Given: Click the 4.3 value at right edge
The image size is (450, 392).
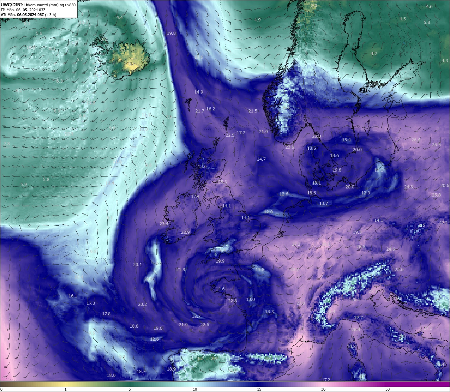Looking at the screenshot, I should (x=445, y=60).
